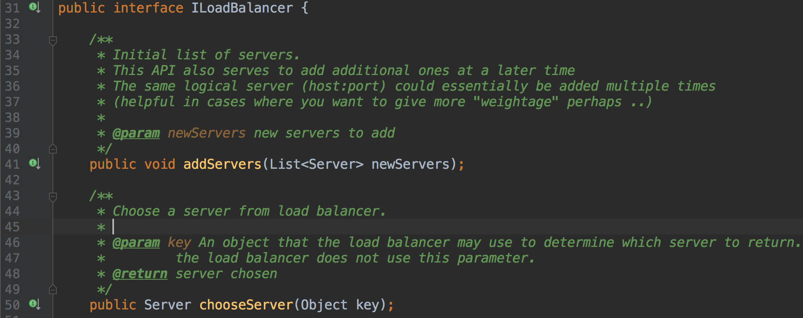Click the newServers parameter in addServers signature
803x318 pixels.
point(410,164)
